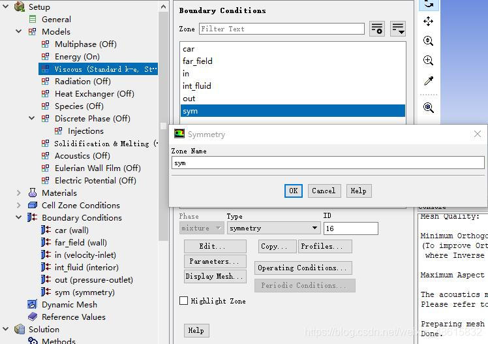Open Operating Conditions...
Viewport: 488px width, 344px height.
click(303, 268)
